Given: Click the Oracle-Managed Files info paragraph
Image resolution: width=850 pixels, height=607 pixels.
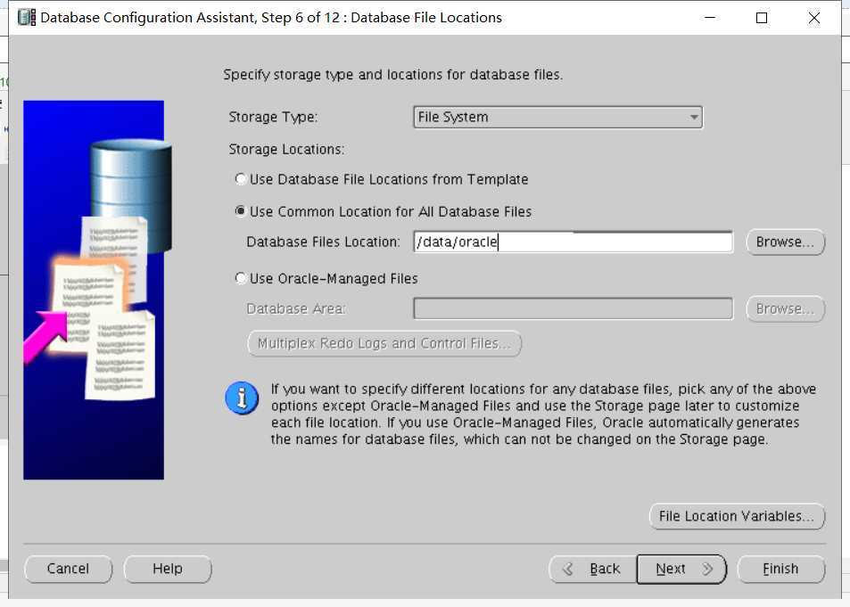Looking at the screenshot, I should pos(543,414).
